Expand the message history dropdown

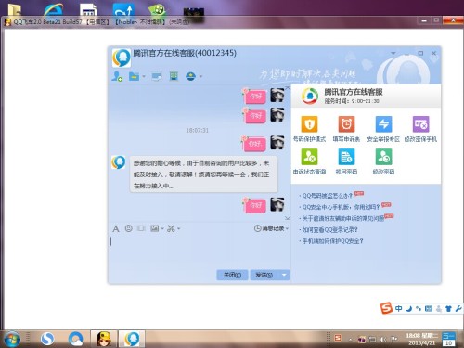[x=271, y=228]
